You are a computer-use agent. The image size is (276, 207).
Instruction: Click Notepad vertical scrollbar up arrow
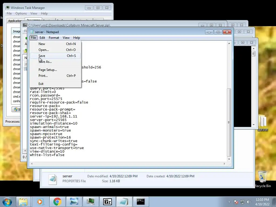229,43
